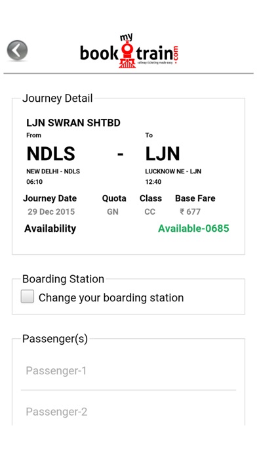Click the mybooktrain.com logo
257x457 pixels.
(x=129, y=51)
